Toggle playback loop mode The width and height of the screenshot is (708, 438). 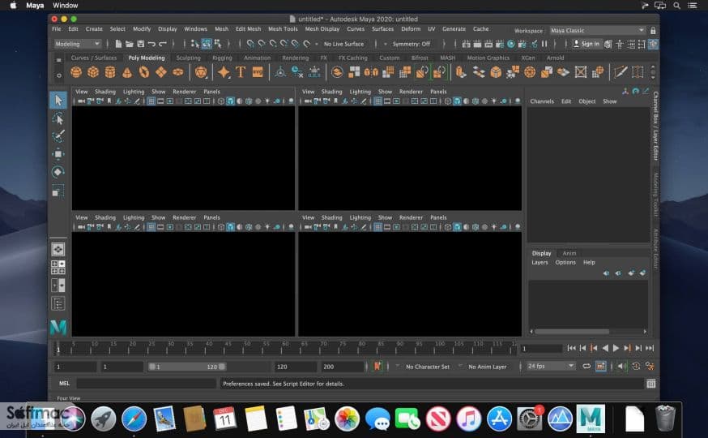click(586, 366)
